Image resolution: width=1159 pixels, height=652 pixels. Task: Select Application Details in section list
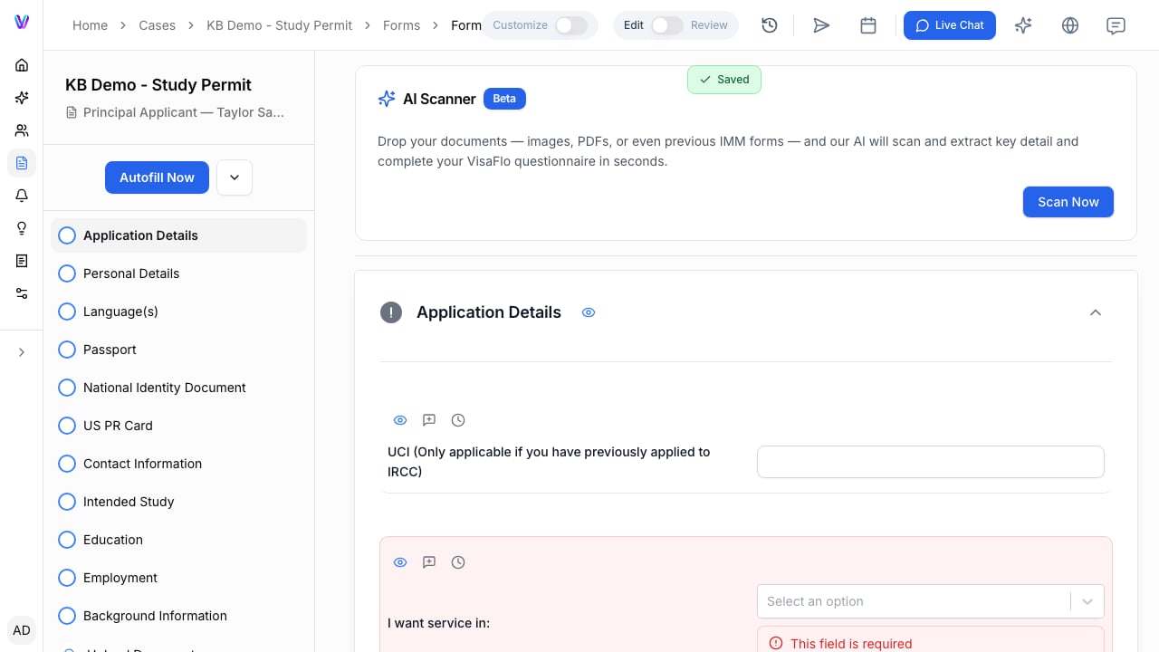click(178, 235)
